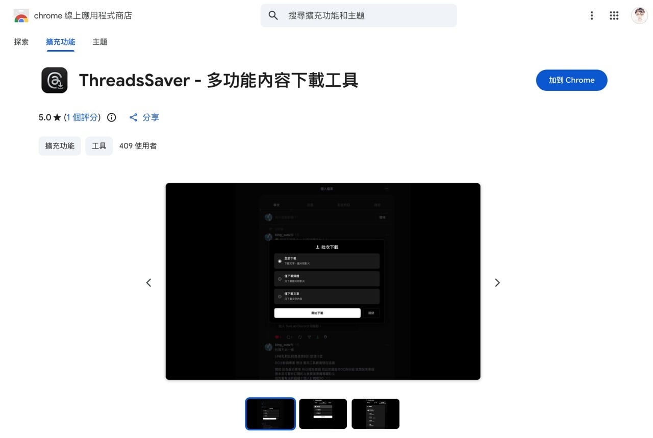The image size is (653, 438).
Task: Click the search magnifier icon
Action: pos(273,16)
